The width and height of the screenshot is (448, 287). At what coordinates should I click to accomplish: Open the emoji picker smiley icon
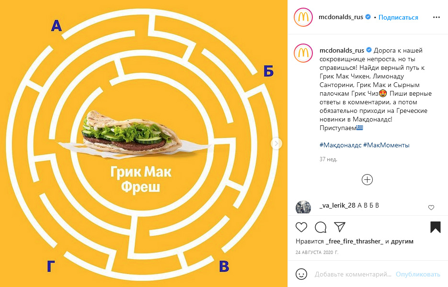coord(301,274)
